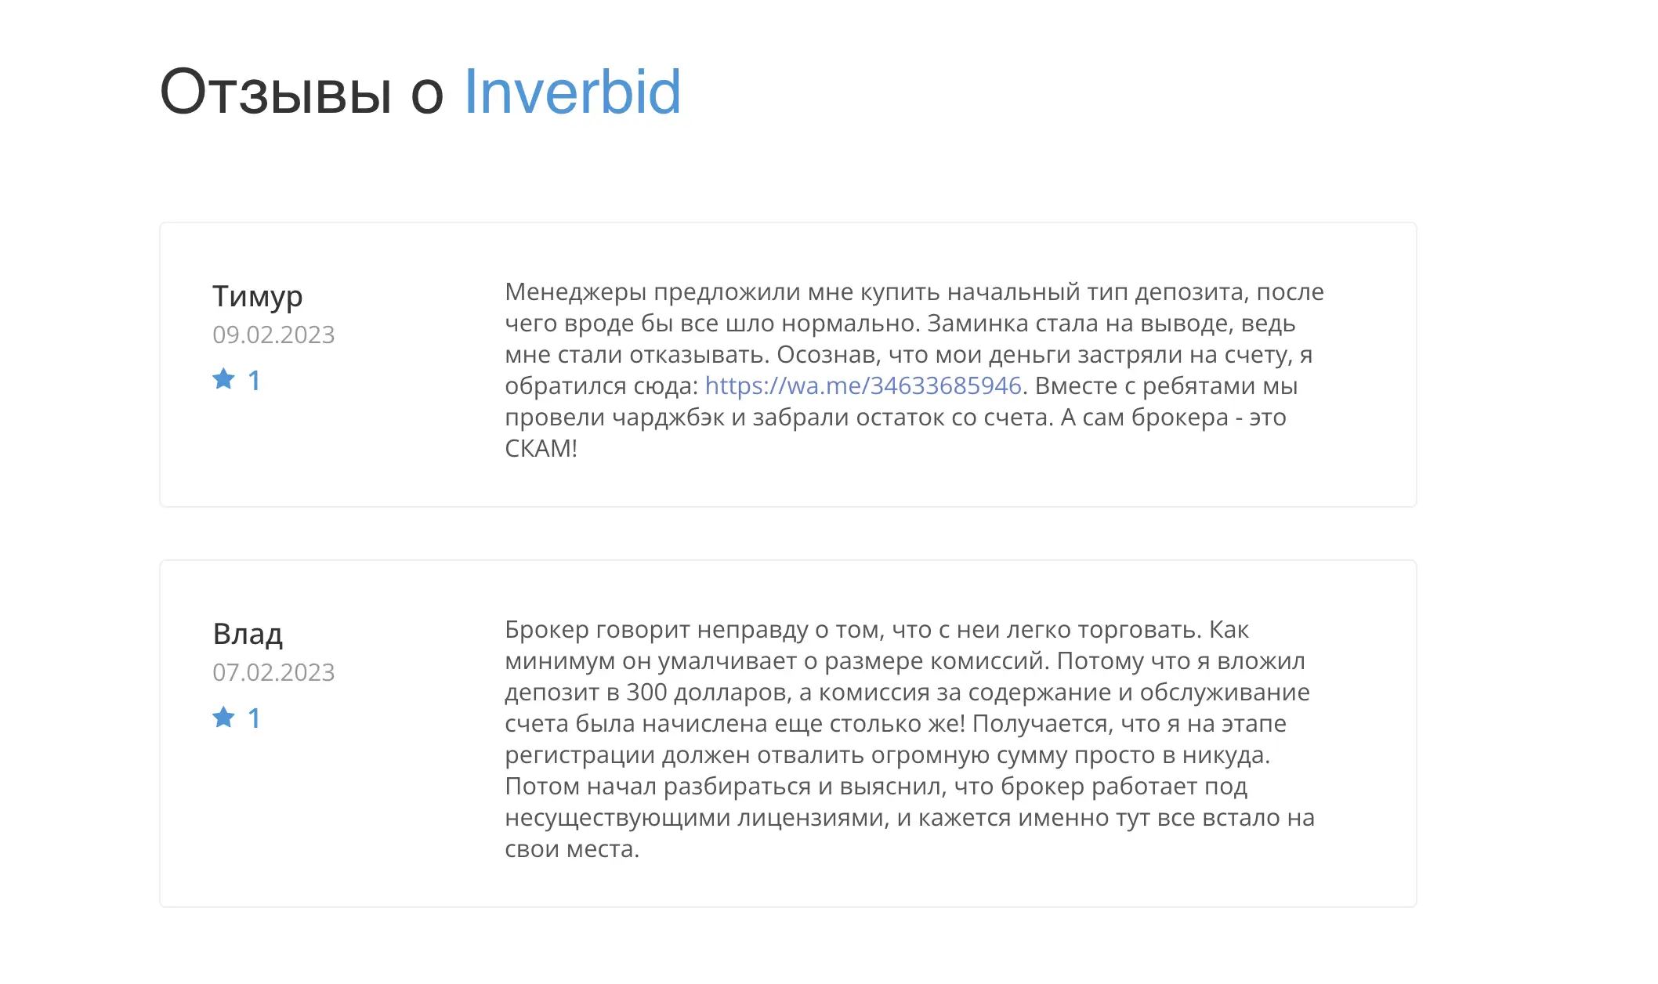The width and height of the screenshot is (1658, 984).
Task: Click the first review card by Тимур
Action: tap(788, 365)
